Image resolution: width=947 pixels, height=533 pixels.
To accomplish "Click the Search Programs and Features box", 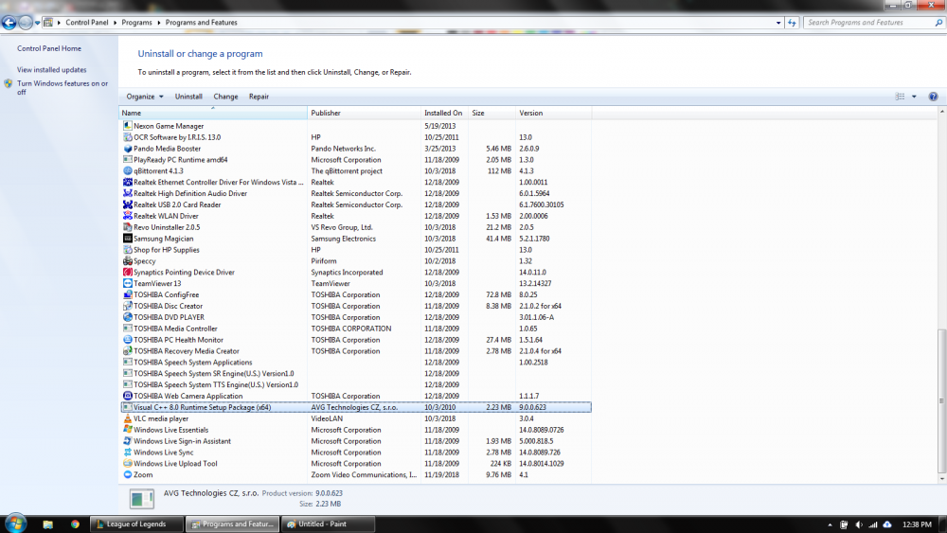I will [867, 22].
